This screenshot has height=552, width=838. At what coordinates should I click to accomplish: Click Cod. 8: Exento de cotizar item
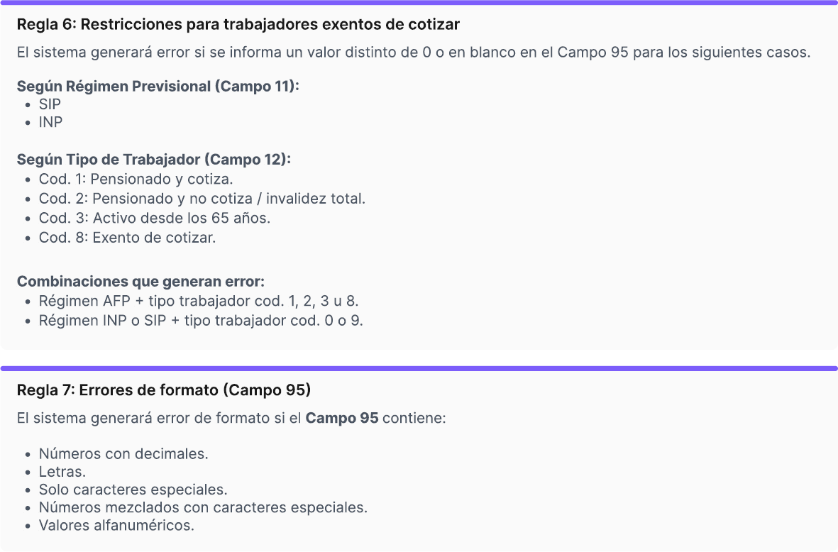pyautogui.click(x=127, y=238)
